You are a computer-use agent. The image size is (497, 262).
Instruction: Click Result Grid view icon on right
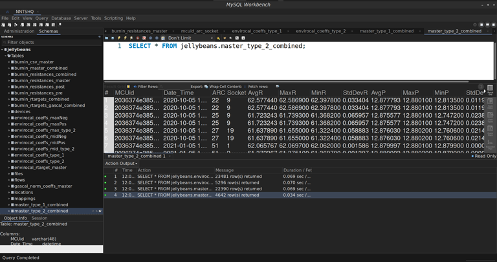490,89
